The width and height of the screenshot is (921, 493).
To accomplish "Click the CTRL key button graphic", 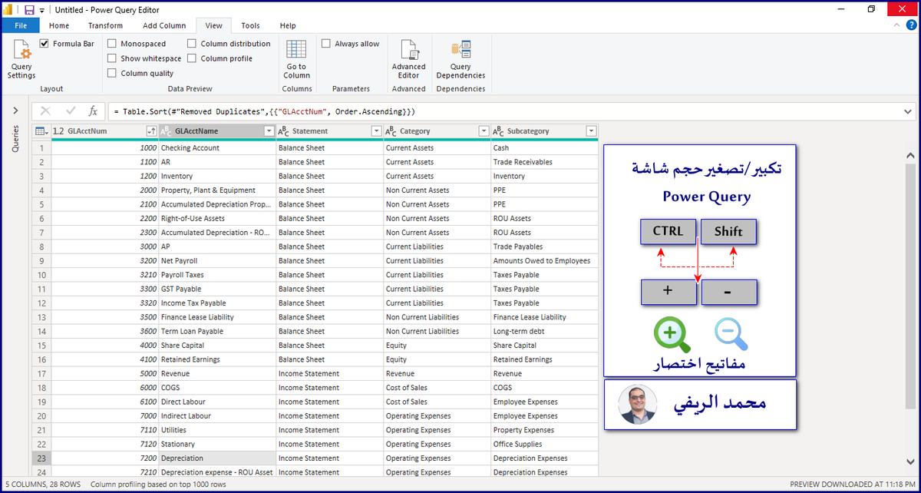I will (668, 231).
